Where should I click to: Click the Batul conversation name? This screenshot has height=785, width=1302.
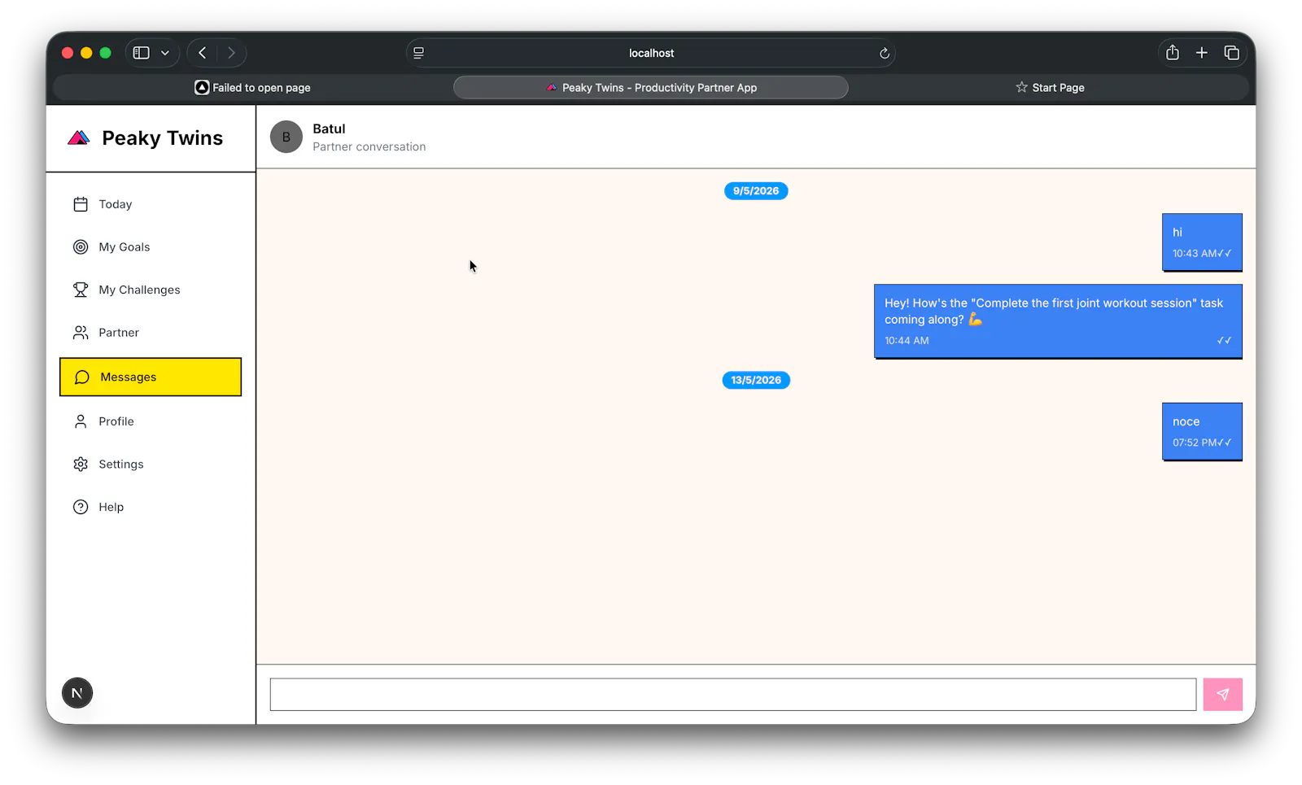[329, 129]
